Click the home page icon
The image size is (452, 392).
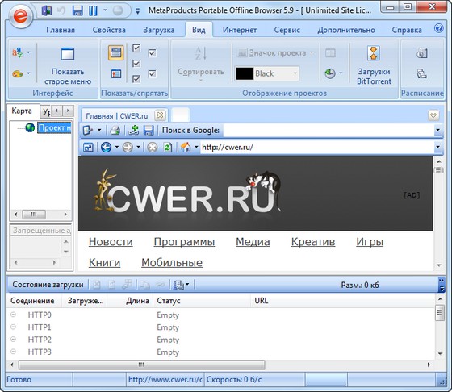point(186,148)
